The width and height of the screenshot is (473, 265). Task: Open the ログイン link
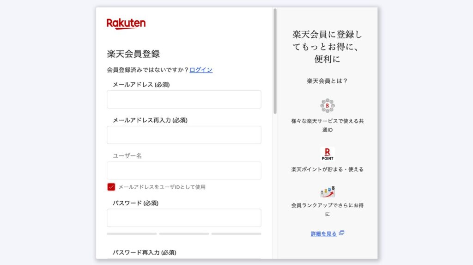pos(201,70)
